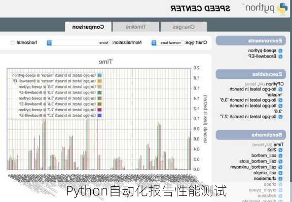The width and height of the screenshot is (292, 202).
Task: Click legend swatch for 'master' @ Broadwell-EP
Action: [x=100, y=81]
